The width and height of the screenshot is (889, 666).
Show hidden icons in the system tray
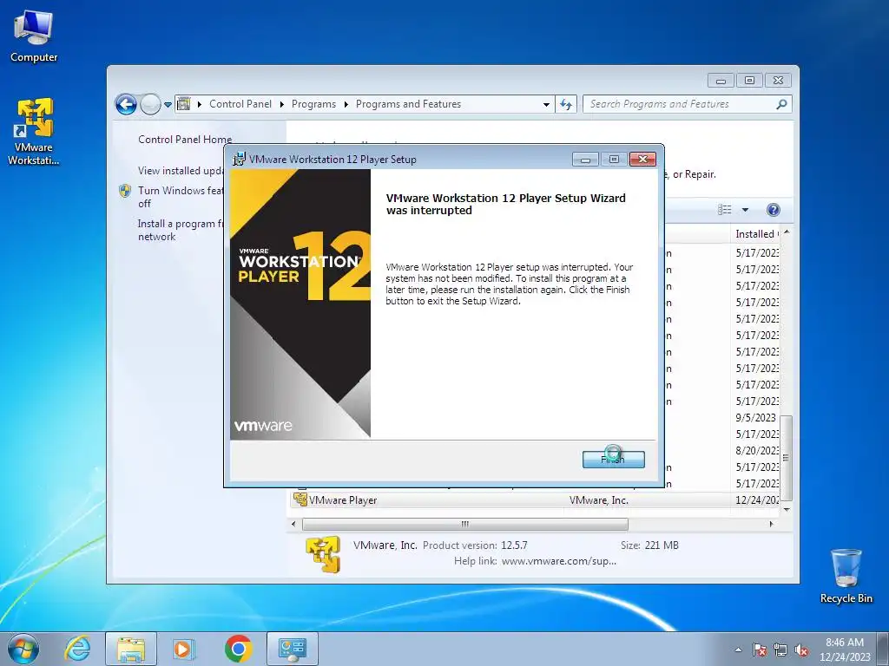[738, 650]
